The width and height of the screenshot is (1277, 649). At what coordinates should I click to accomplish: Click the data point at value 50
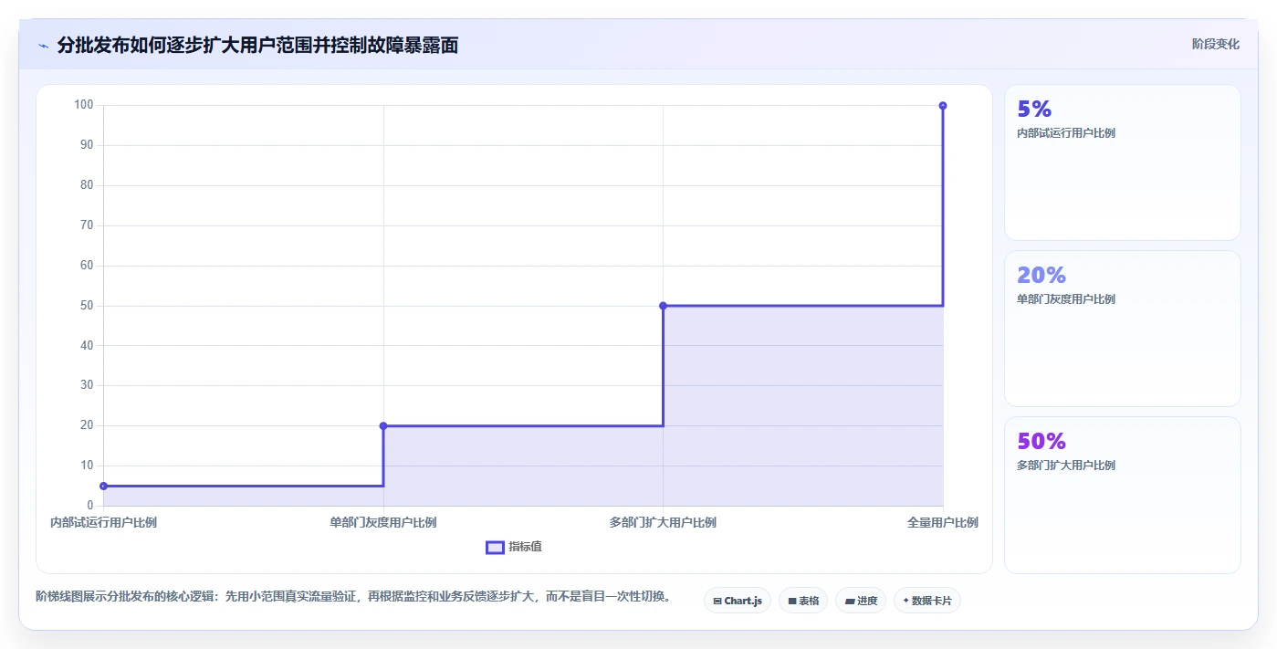click(663, 306)
